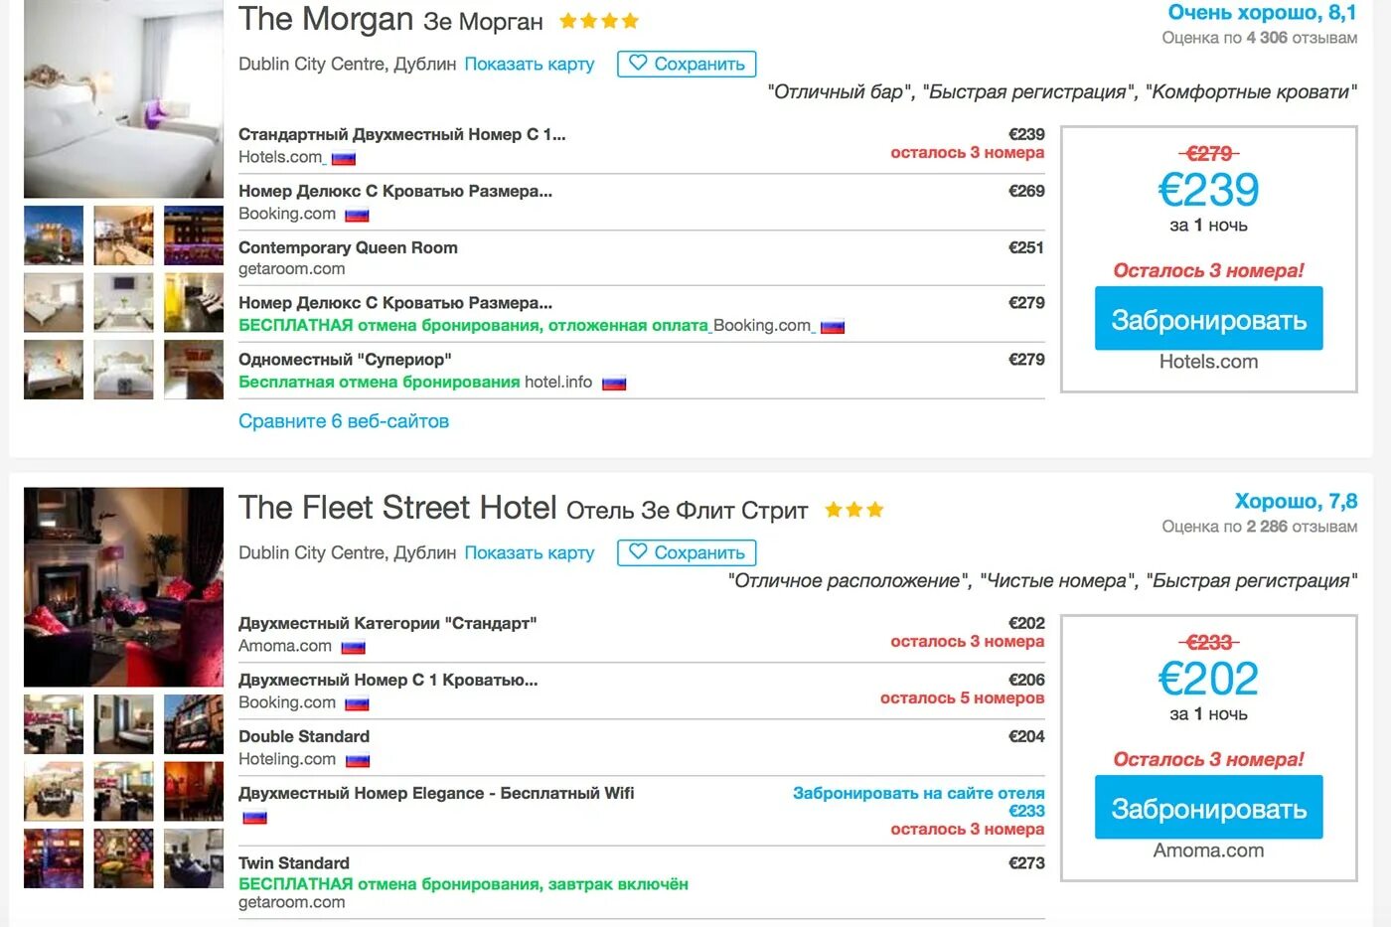Click the Morgan four-star rating icons

pyautogui.click(x=599, y=21)
